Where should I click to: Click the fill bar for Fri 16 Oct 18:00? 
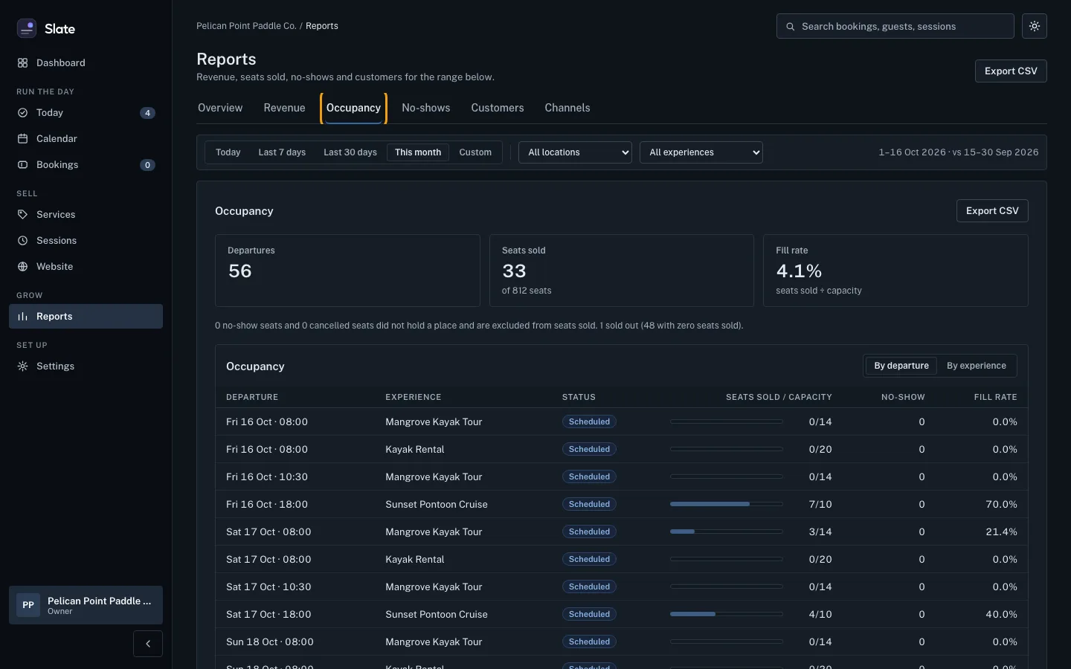[x=727, y=504]
